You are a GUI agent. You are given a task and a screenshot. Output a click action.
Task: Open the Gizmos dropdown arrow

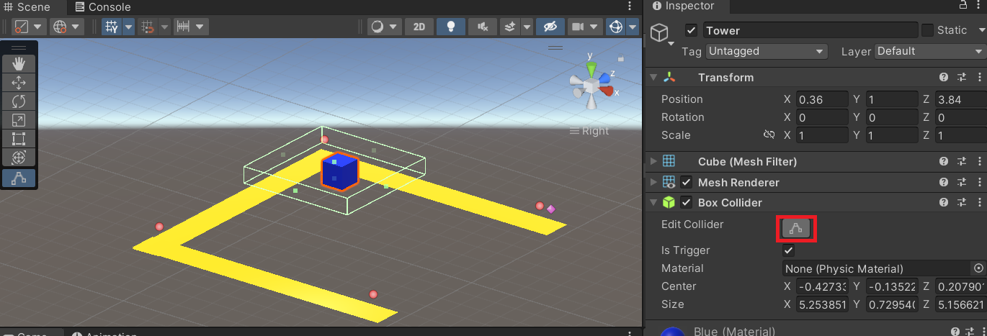[x=633, y=27]
